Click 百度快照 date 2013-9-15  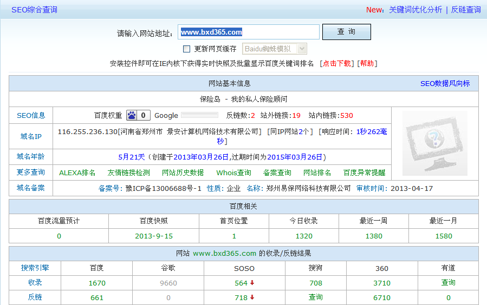tap(154, 236)
